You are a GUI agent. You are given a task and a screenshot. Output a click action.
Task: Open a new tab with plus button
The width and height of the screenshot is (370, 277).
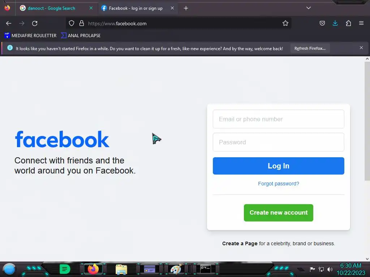point(186,8)
